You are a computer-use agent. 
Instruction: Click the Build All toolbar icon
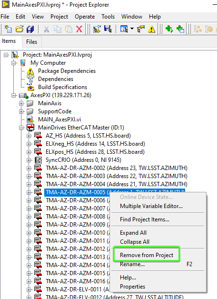click(x=198, y=29)
